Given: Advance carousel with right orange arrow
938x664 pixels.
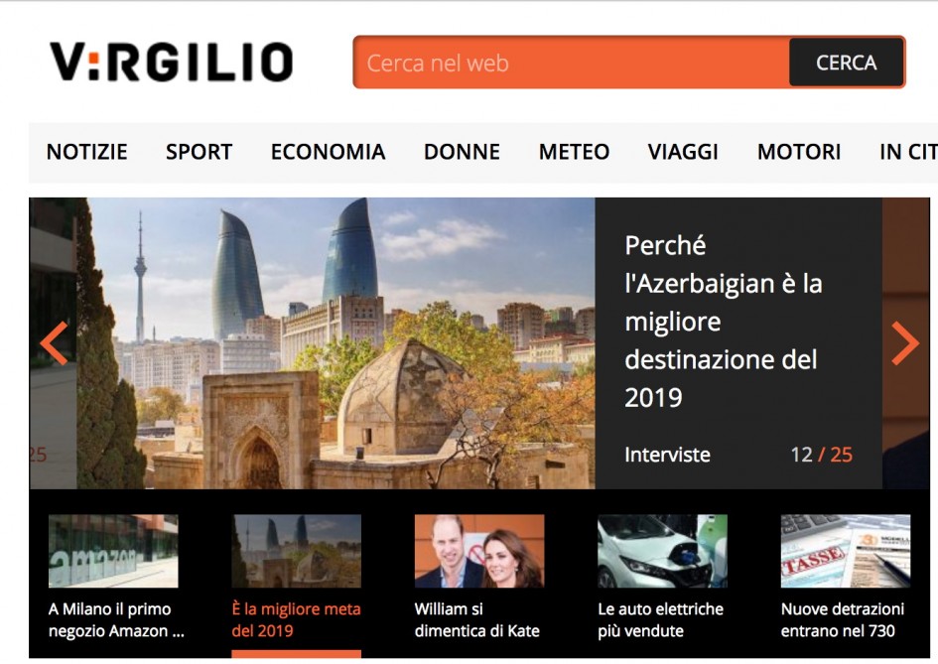Looking at the screenshot, I should click(904, 343).
